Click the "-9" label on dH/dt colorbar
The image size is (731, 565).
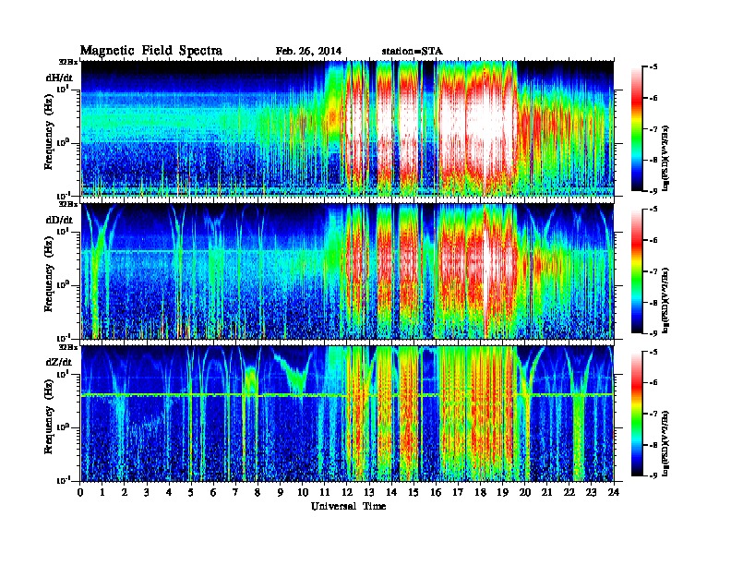653,191
